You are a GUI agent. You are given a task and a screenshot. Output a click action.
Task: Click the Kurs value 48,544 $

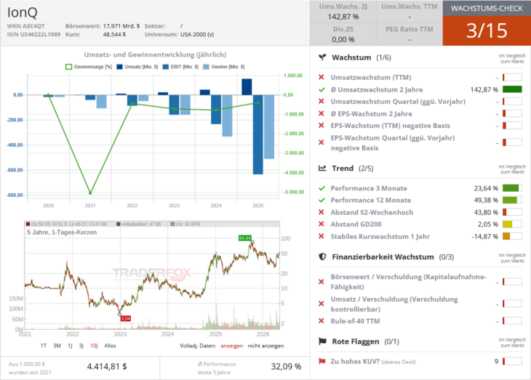coord(114,34)
